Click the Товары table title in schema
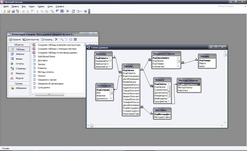Viewport: 247px width, 151px height. 207,56
